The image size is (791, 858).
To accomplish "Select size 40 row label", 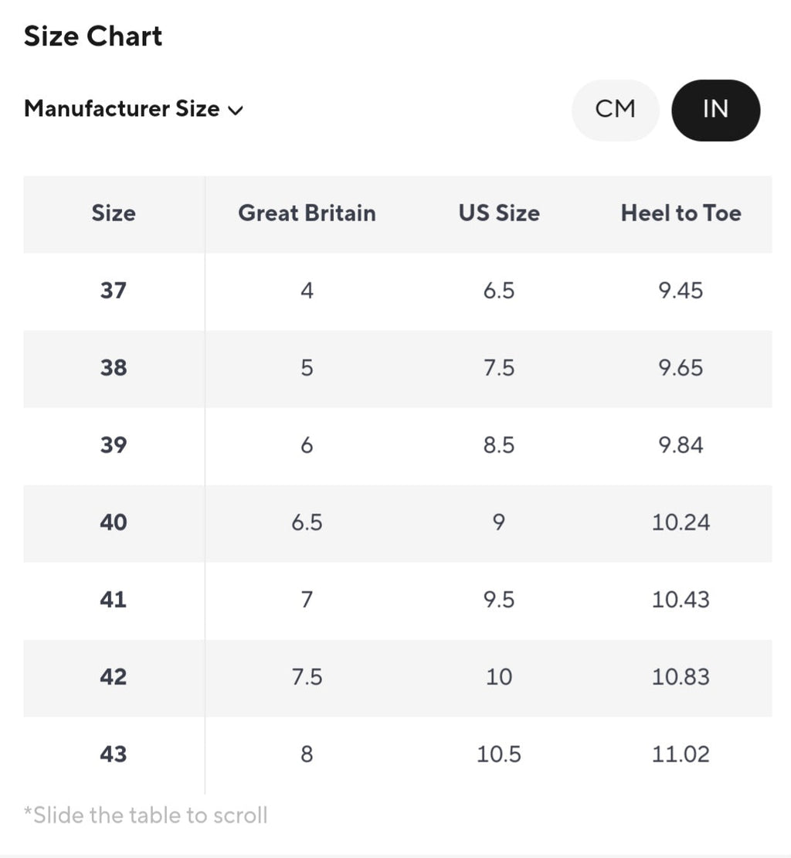I will pyautogui.click(x=114, y=523).
